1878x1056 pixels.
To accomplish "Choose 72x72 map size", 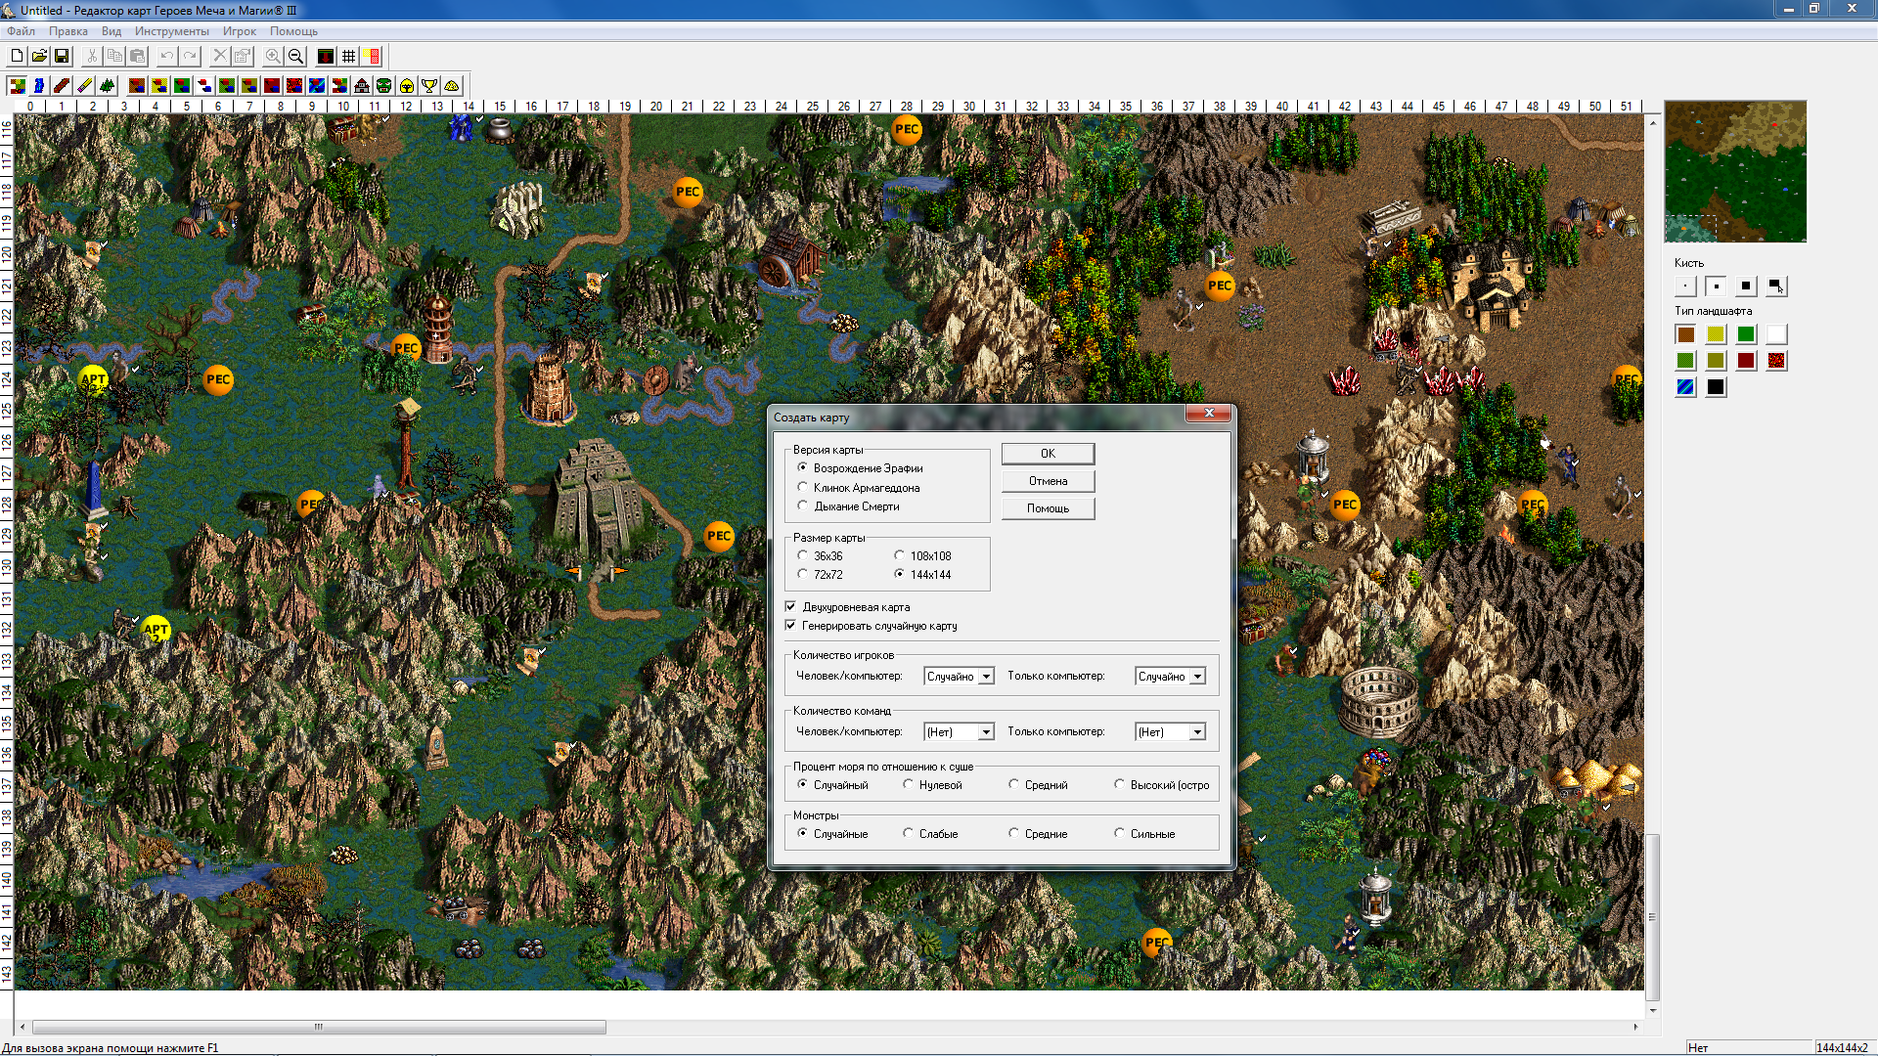I will point(820,574).
